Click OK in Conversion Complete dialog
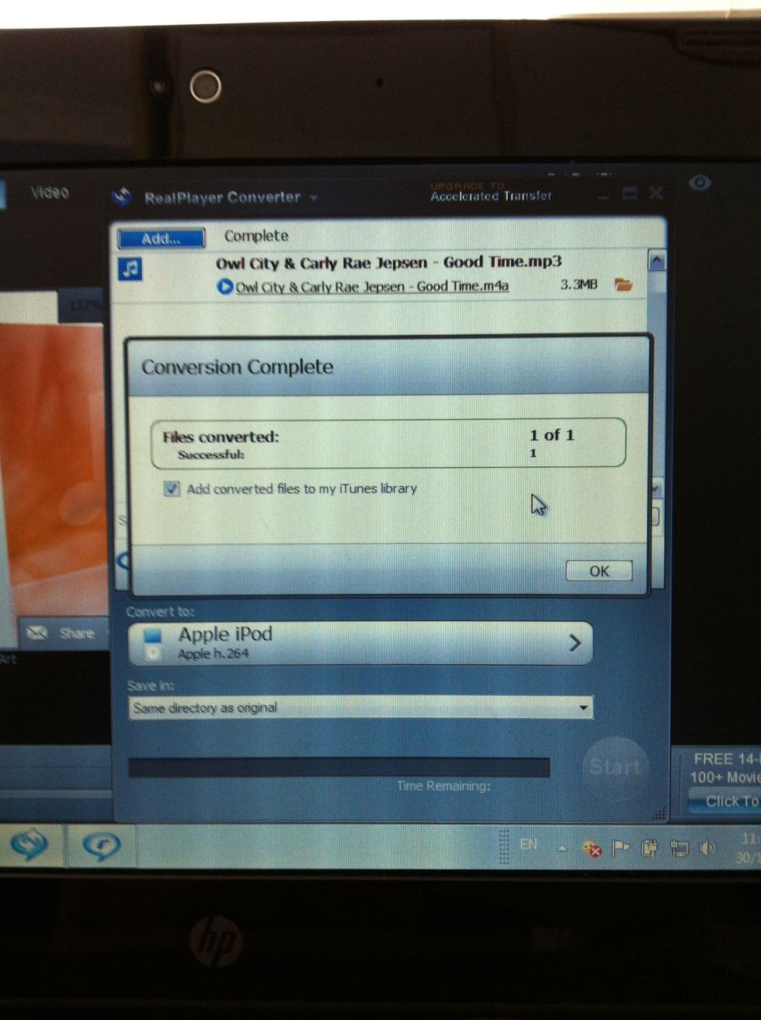Viewport: 761px width, 1020px height. 599,571
